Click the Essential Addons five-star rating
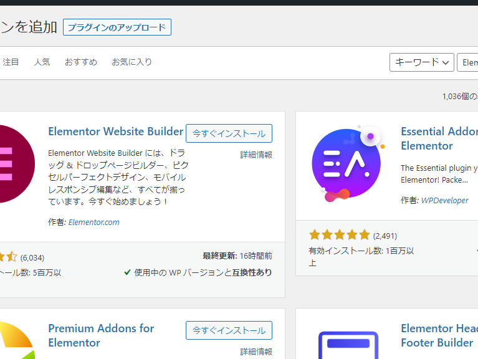The image size is (478, 359). tap(339, 235)
